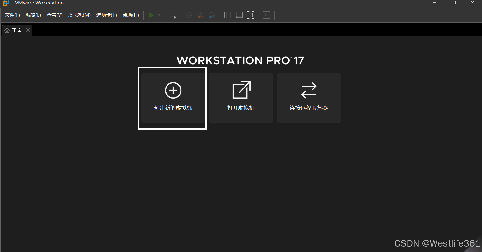Click the home icon on the 主页 tab
The image size is (482, 252).
[x=7, y=30]
